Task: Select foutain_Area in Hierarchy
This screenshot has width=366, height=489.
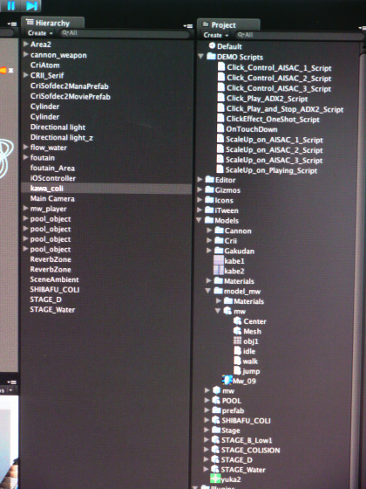Action: [52, 168]
